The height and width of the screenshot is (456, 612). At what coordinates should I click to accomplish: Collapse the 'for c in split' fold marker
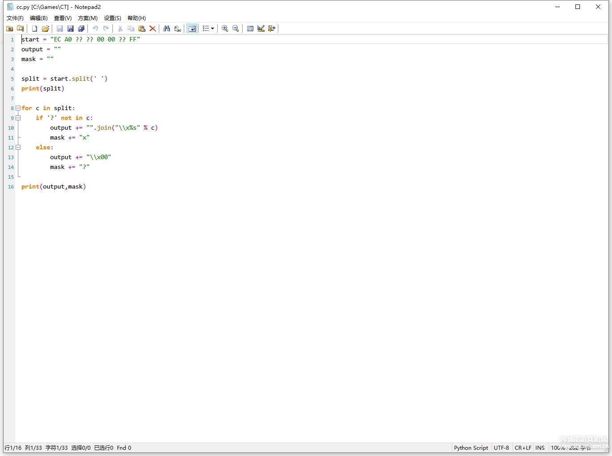tap(18, 108)
